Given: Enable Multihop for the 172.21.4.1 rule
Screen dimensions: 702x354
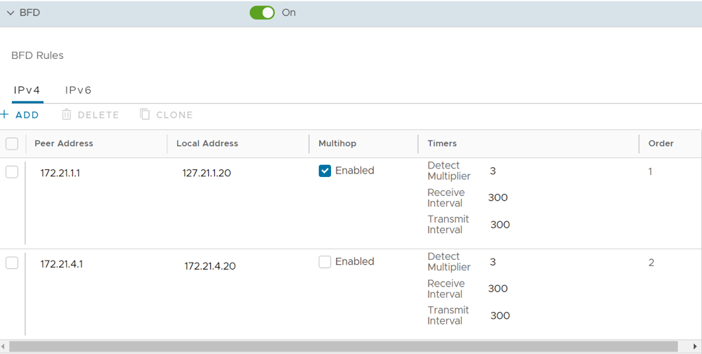Looking at the screenshot, I should pyautogui.click(x=325, y=262).
